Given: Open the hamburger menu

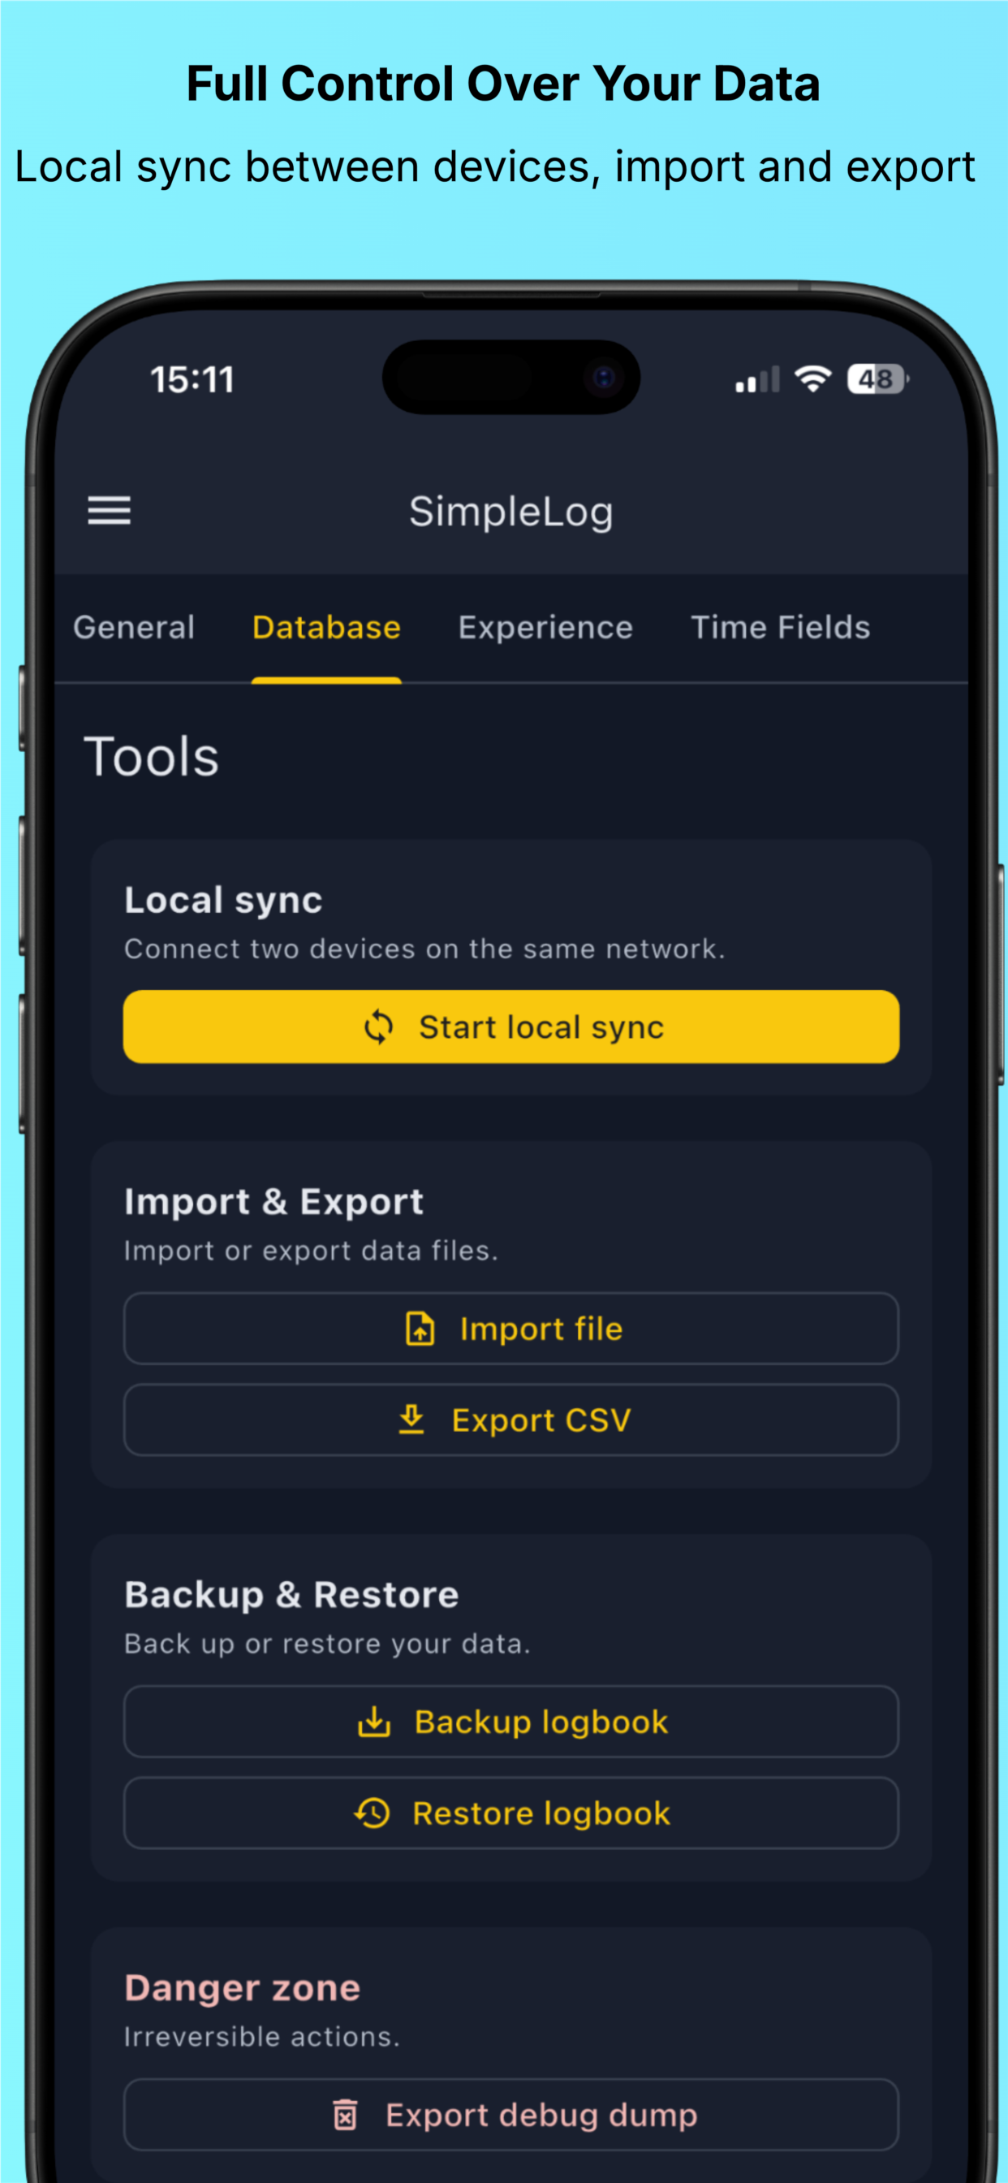Looking at the screenshot, I should coord(110,510).
